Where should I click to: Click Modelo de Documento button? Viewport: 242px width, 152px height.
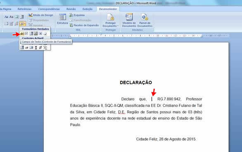click(x=129, y=20)
